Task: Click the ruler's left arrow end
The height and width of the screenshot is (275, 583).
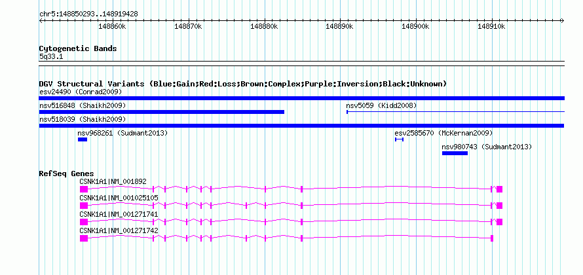Action: point(41,21)
